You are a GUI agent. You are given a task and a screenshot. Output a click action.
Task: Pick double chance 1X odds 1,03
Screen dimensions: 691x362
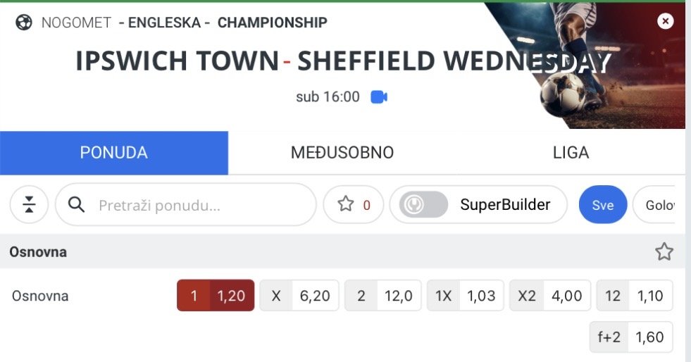pos(465,296)
